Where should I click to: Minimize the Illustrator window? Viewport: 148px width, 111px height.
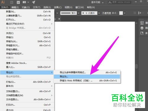(x=136, y=1)
